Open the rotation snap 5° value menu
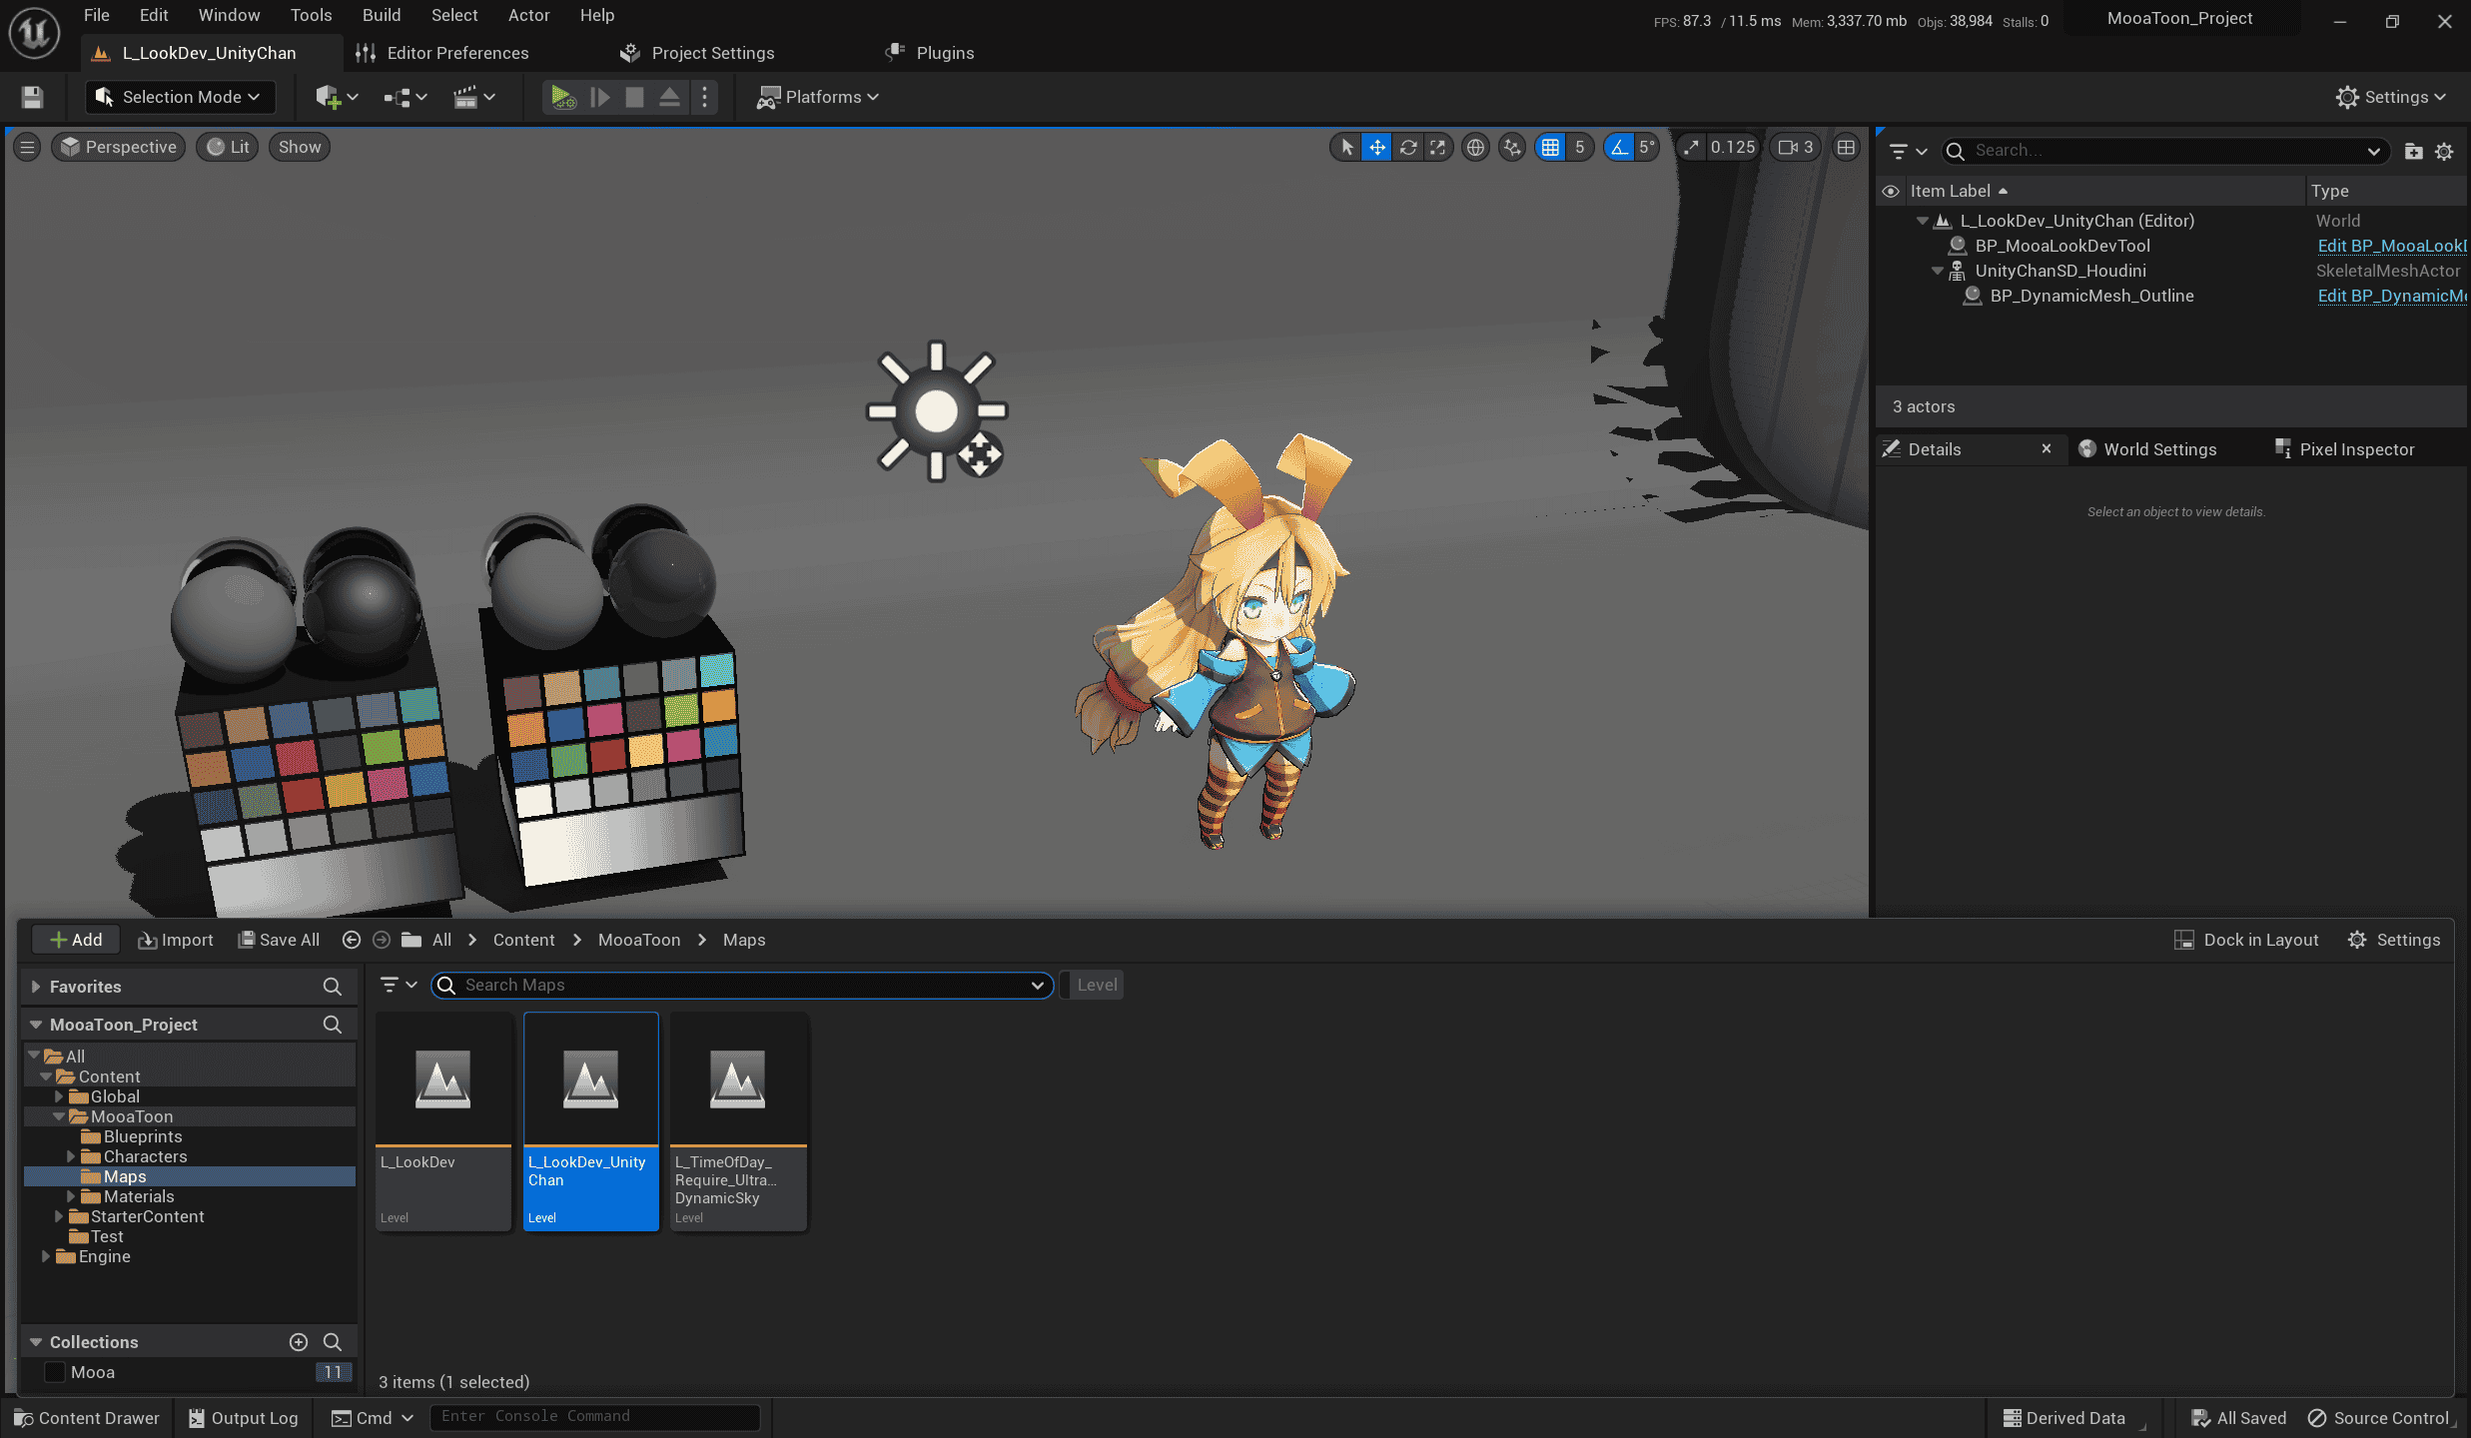This screenshot has height=1438, width=2471. (1647, 147)
